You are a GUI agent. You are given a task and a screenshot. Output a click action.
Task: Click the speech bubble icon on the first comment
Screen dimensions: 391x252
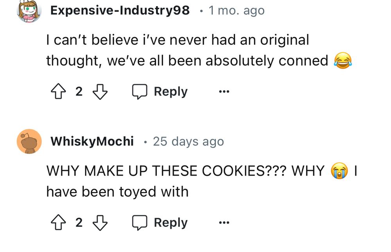coord(140,92)
